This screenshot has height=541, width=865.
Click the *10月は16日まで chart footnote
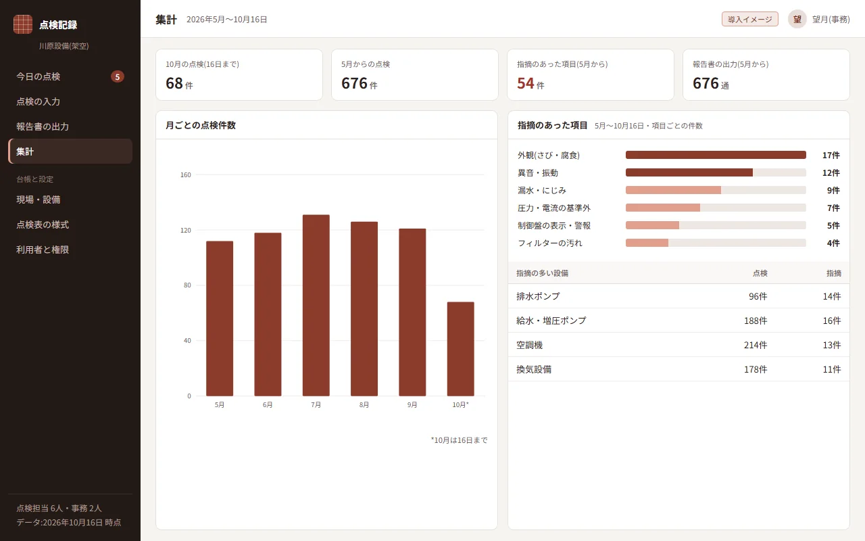click(x=459, y=440)
